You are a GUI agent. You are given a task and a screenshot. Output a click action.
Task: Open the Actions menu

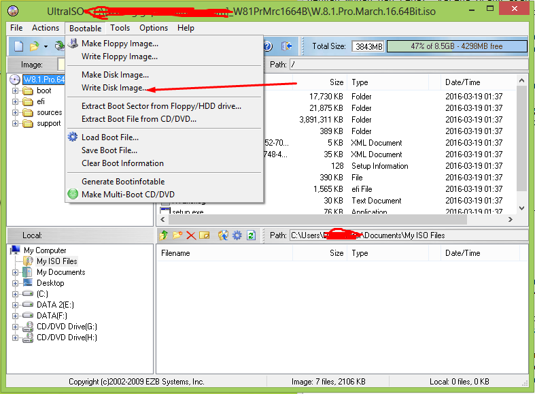coord(46,28)
